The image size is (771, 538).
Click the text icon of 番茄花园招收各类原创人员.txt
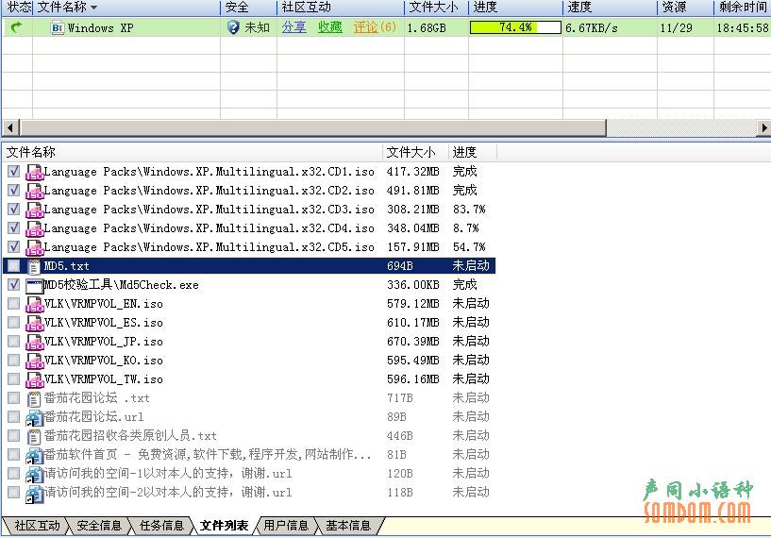(x=34, y=437)
